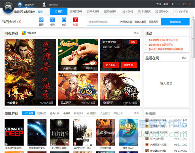The width and height of the screenshot is (195, 153).
Task: Select the 女生游戏 filter tab
Action: (105, 113)
